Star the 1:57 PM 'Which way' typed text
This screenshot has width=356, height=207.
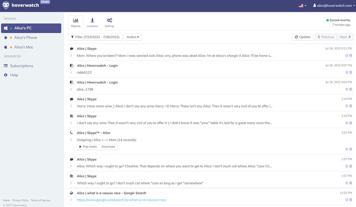coord(347,183)
